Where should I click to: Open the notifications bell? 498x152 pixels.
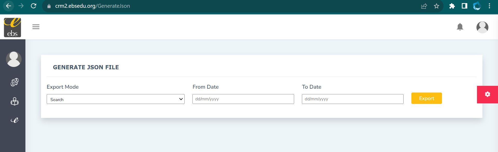460,27
